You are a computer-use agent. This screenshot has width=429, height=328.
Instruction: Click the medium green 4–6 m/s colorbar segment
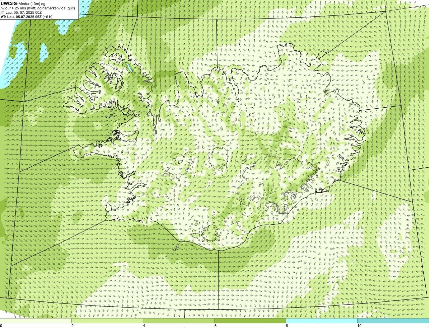click(x=179, y=321)
